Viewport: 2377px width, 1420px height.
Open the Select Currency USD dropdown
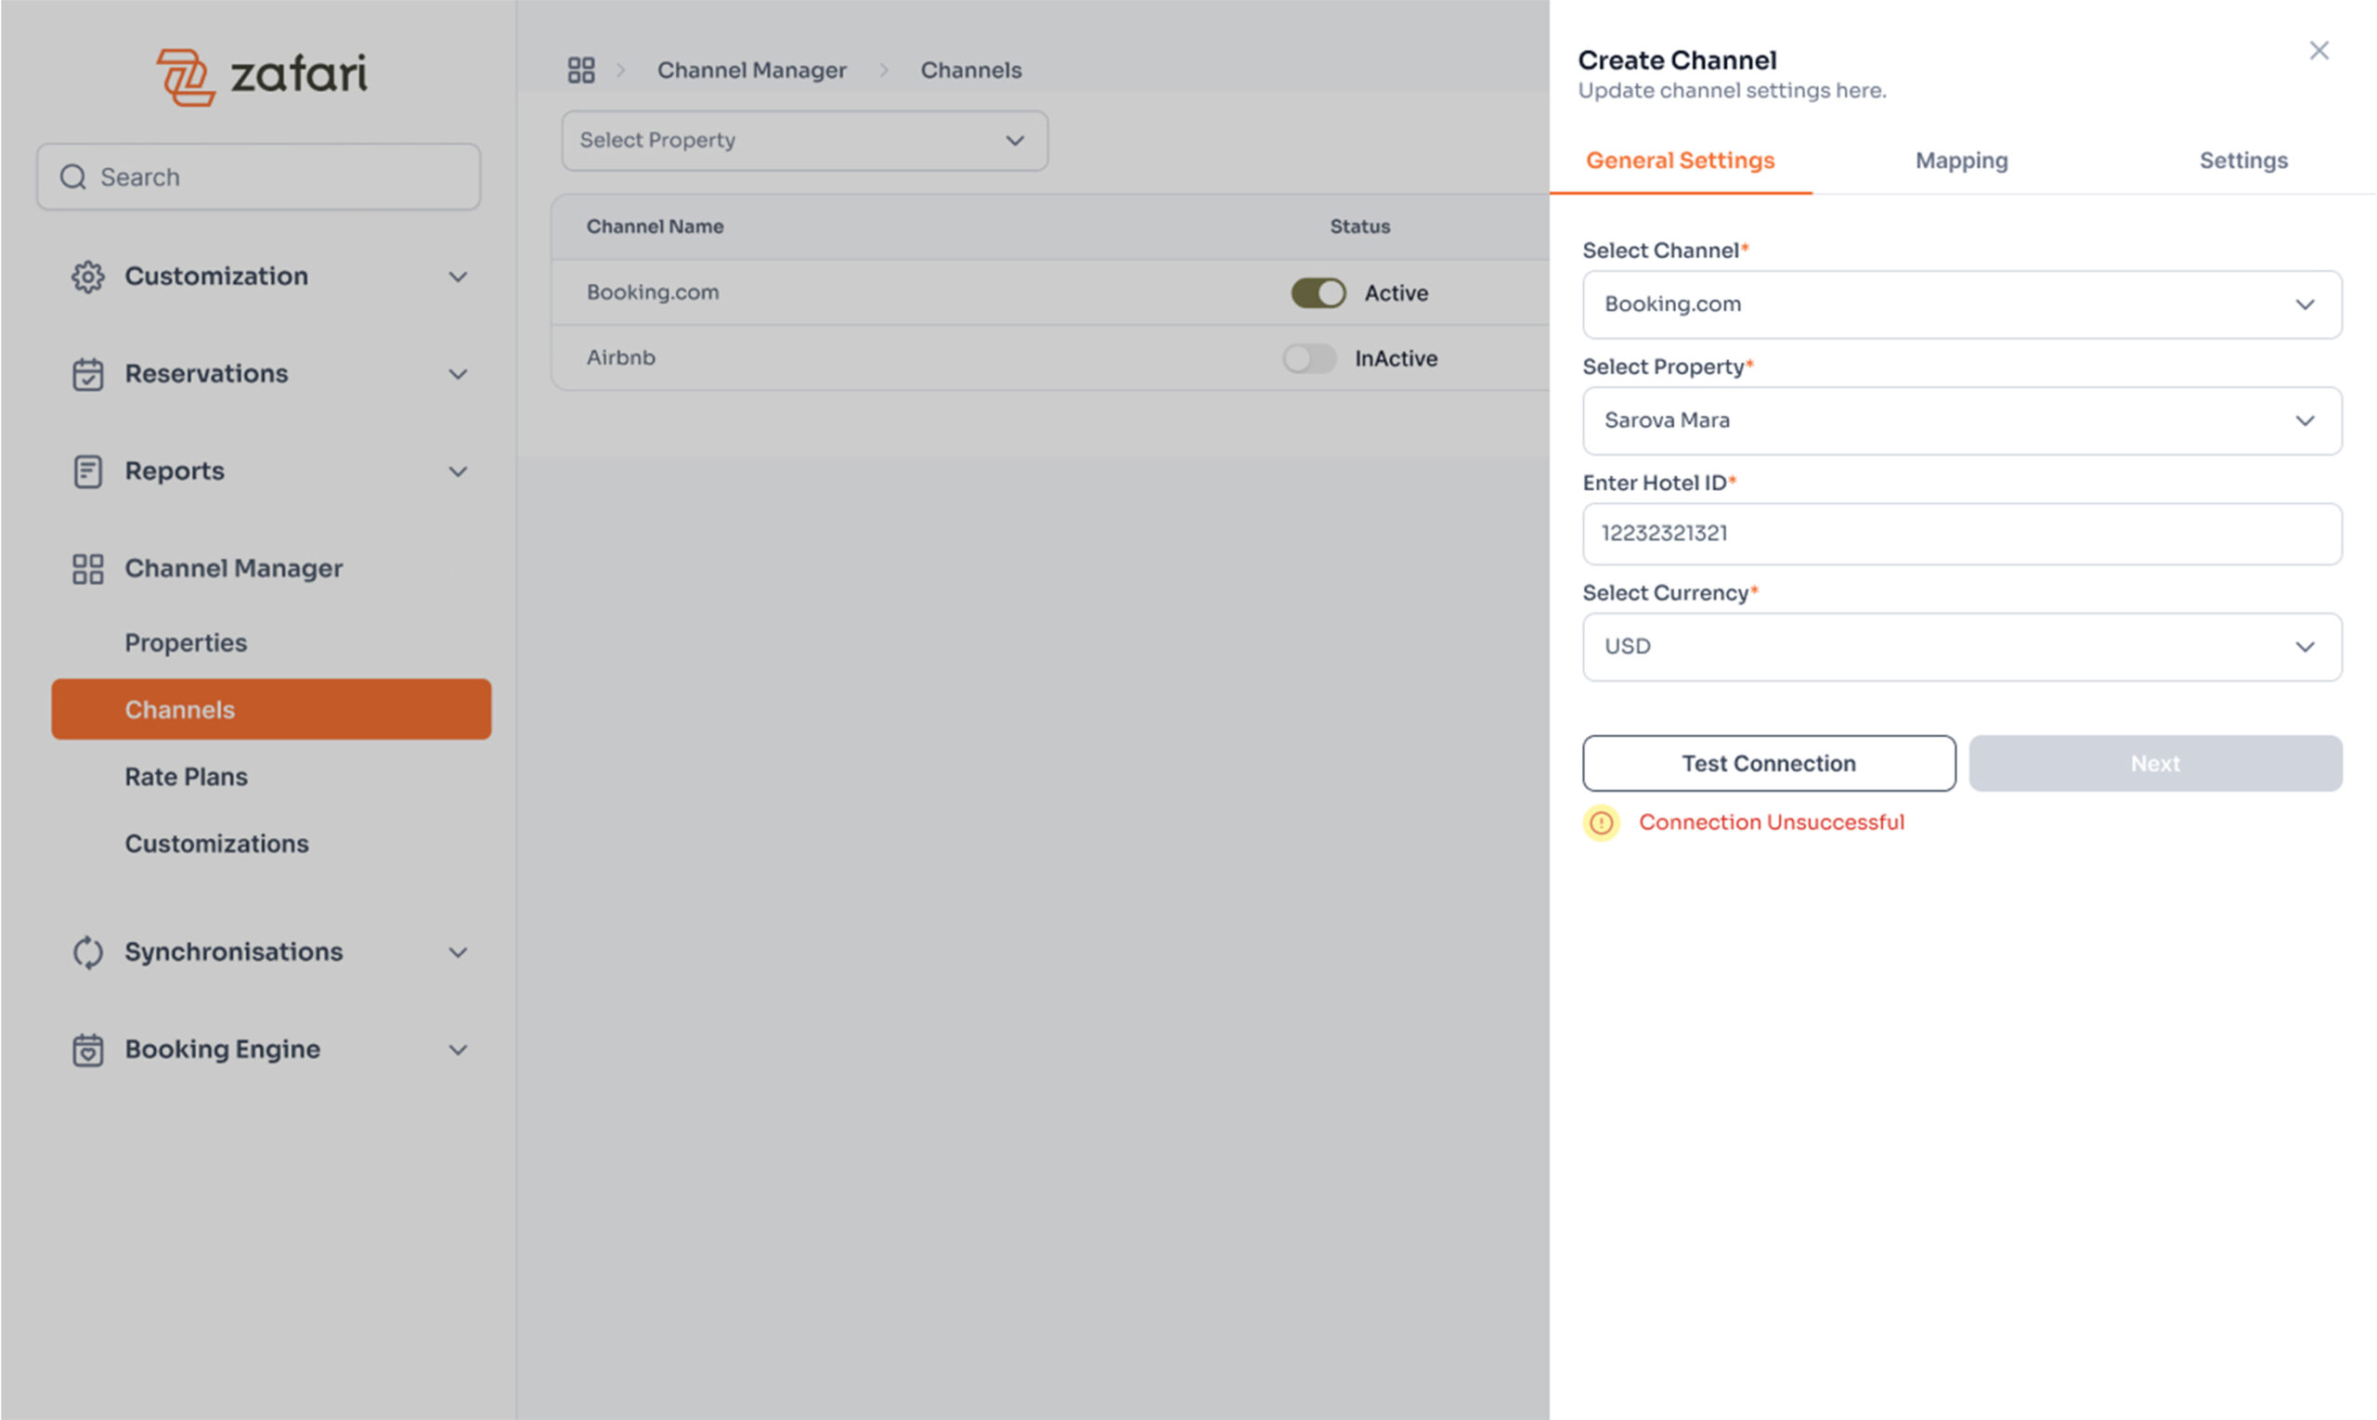point(1961,647)
